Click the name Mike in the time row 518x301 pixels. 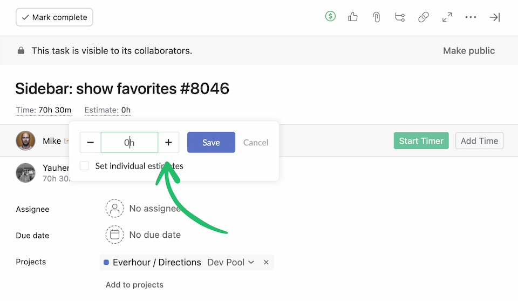(x=52, y=141)
